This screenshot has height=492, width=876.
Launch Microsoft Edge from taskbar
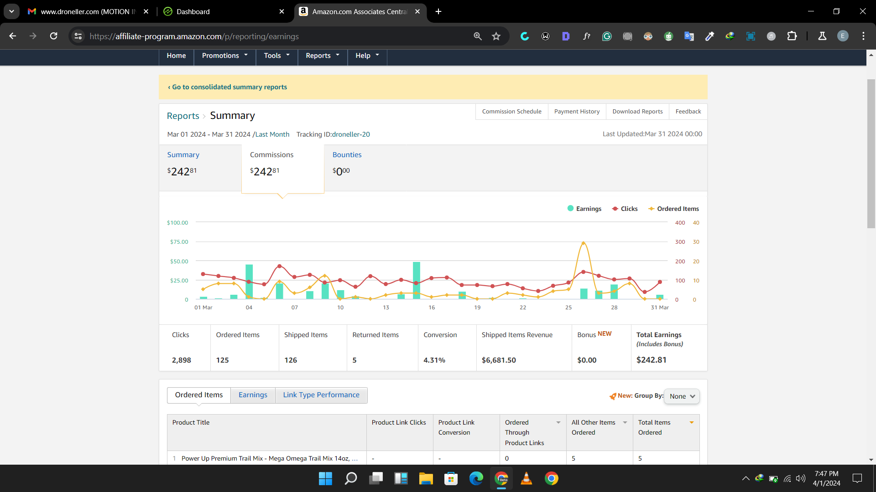(476, 478)
